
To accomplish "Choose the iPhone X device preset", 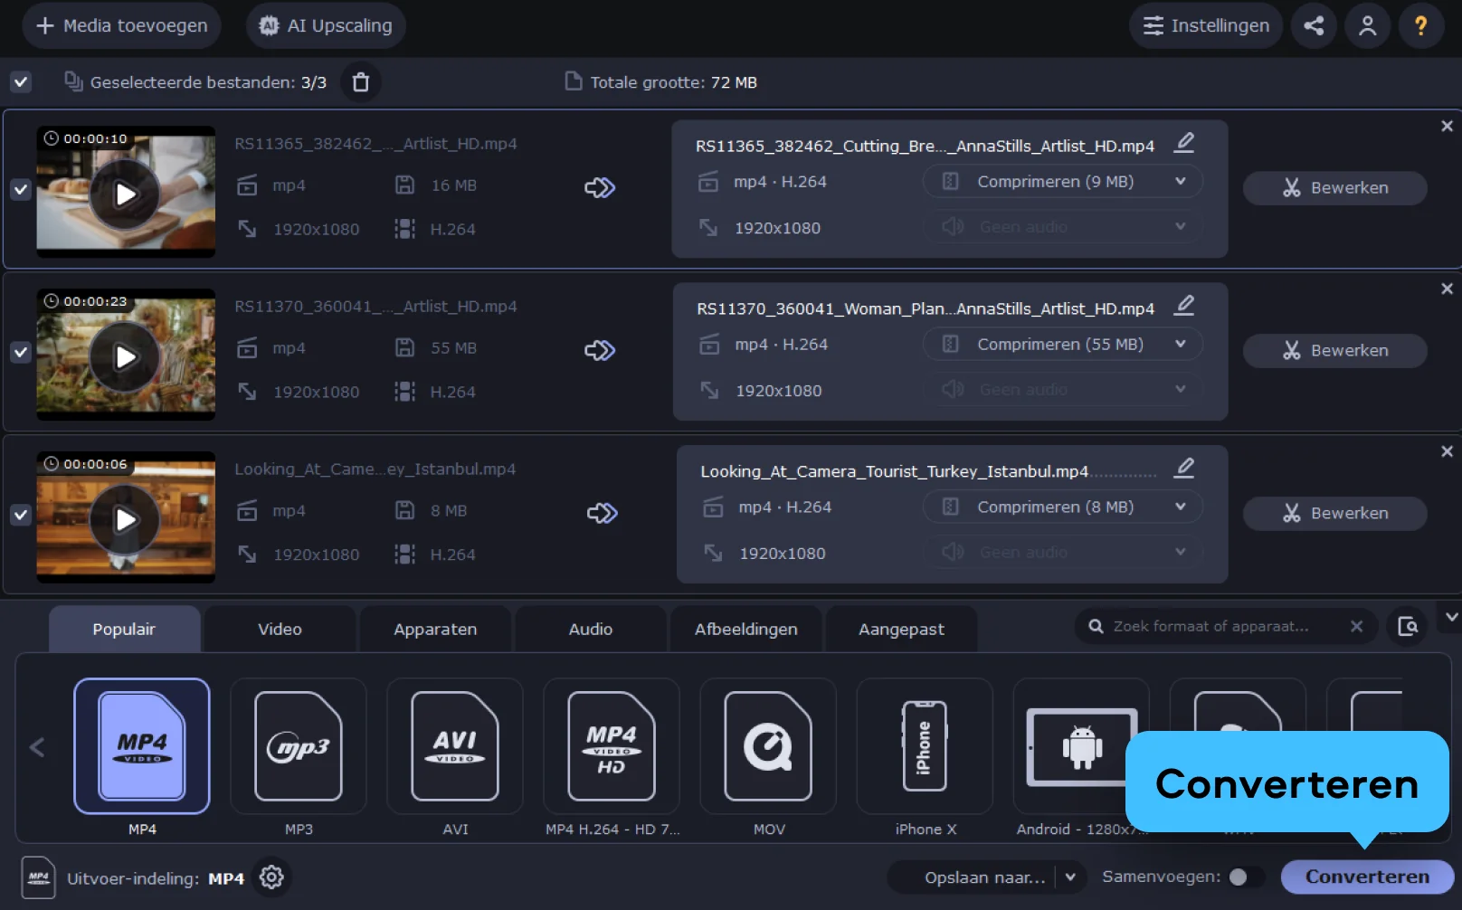I will pyautogui.click(x=925, y=747).
